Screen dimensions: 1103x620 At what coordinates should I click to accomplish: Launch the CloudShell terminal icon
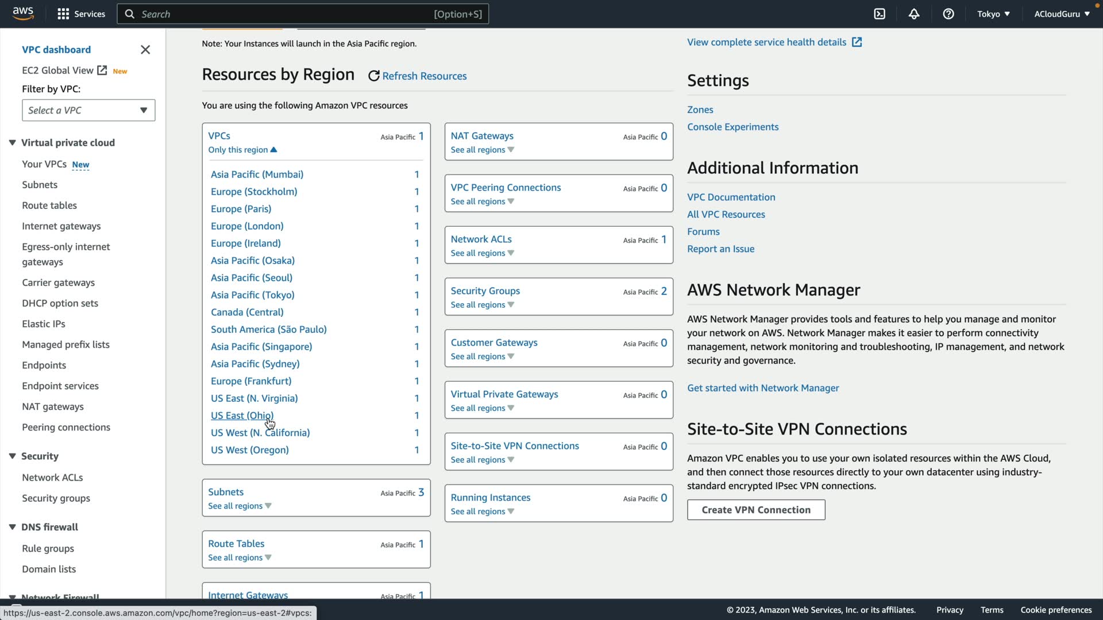pos(880,14)
